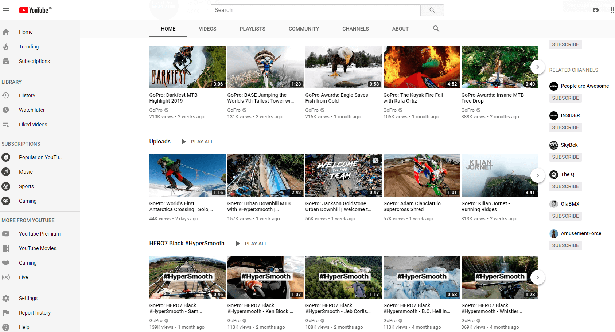Viewport: 615px width, 332px height.
Task: Open the AmusementForce channel avatar
Action: click(554, 234)
